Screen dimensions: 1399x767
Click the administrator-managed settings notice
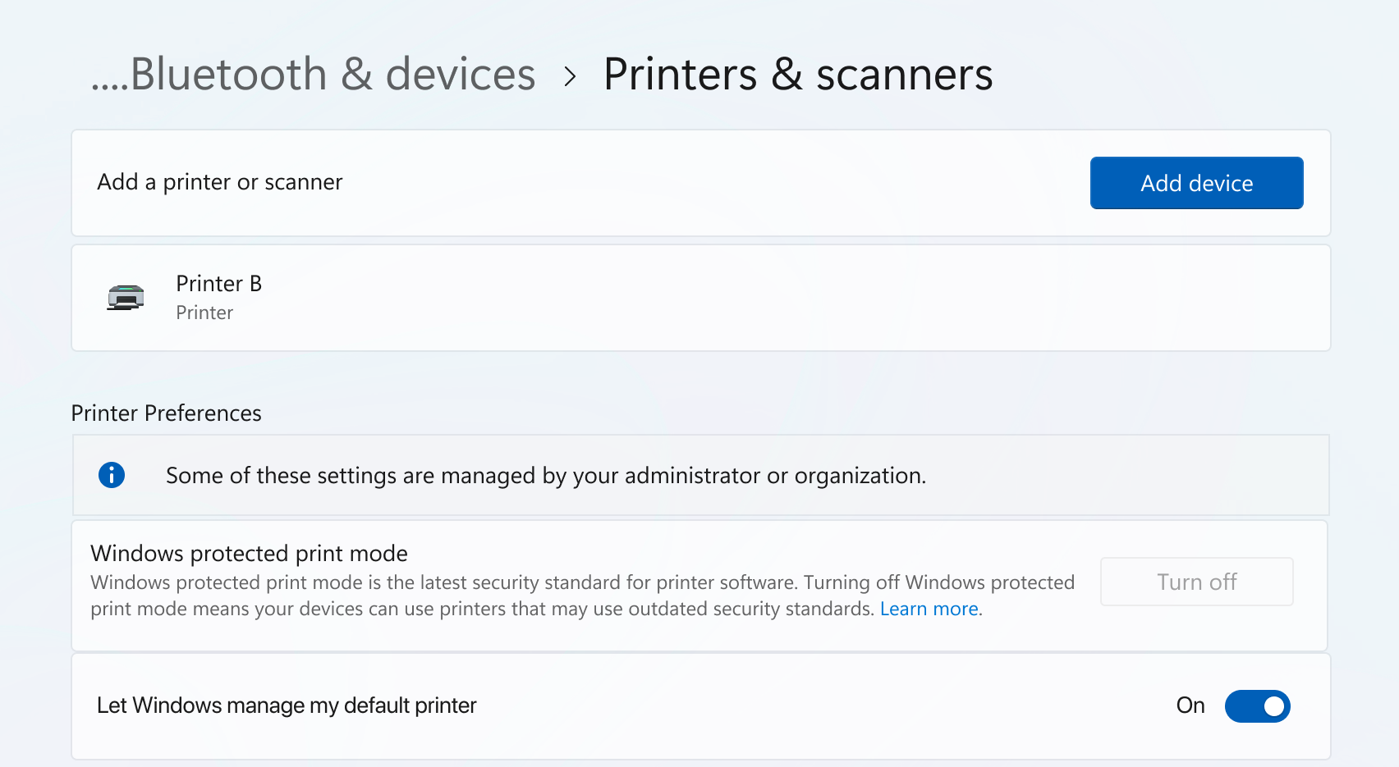click(x=546, y=476)
